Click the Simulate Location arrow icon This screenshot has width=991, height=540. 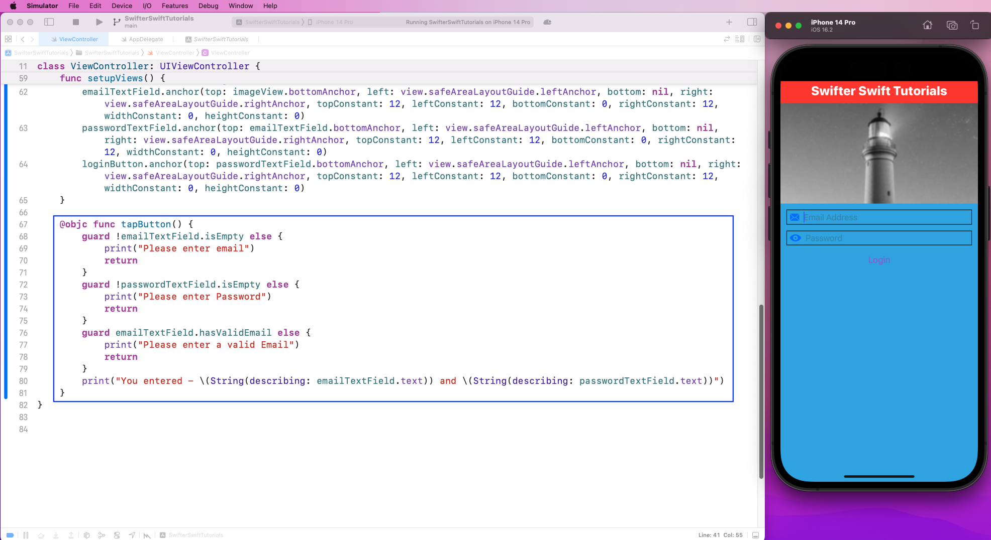click(132, 535)
